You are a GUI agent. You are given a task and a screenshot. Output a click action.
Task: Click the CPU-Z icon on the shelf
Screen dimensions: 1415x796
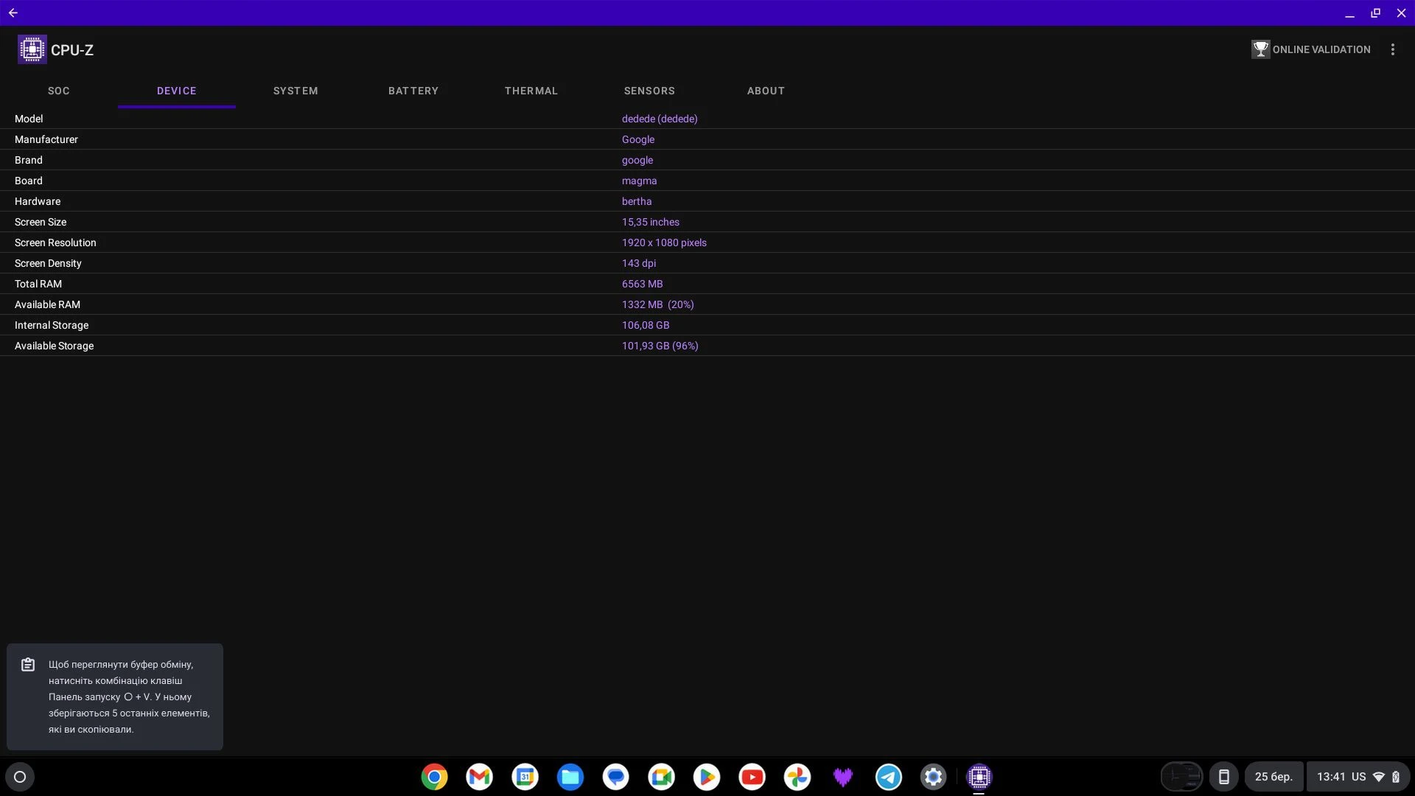pos(979,777)
